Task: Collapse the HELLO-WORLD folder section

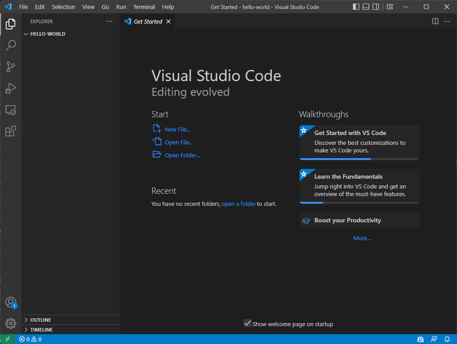Action: click(x=71, y=34)
